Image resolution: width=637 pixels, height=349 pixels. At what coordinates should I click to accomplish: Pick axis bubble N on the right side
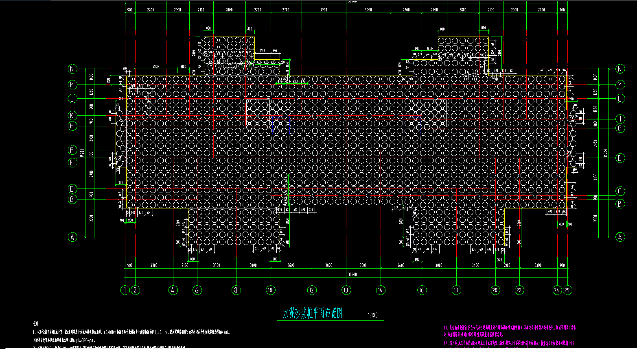620,69
